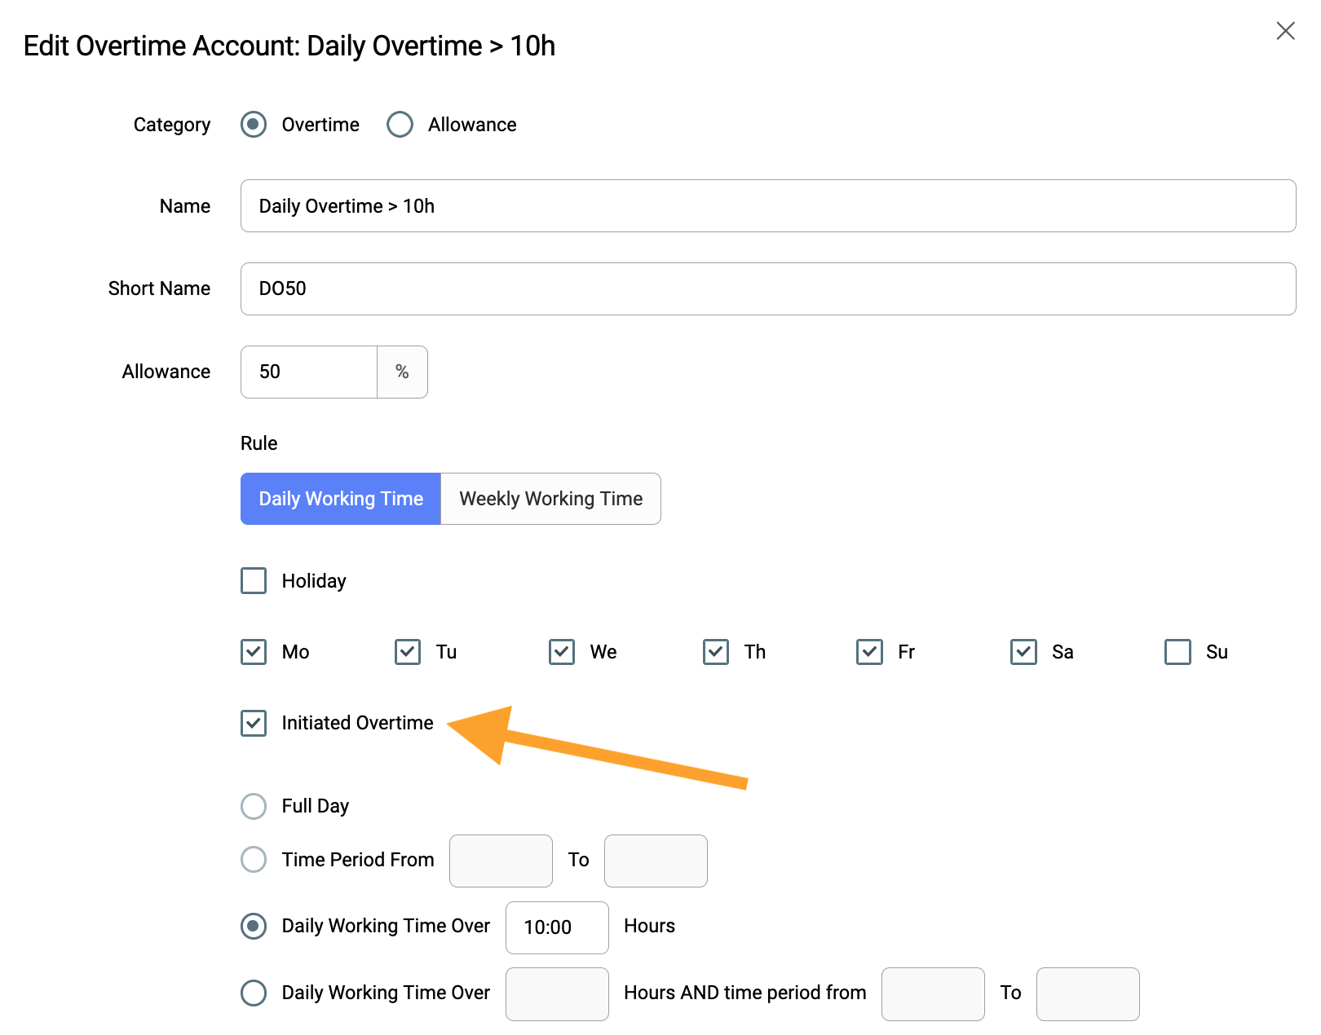Screen dimensions: 1321x1035
Task: Select the Full Day radio option
Action: tap(254, 806)
